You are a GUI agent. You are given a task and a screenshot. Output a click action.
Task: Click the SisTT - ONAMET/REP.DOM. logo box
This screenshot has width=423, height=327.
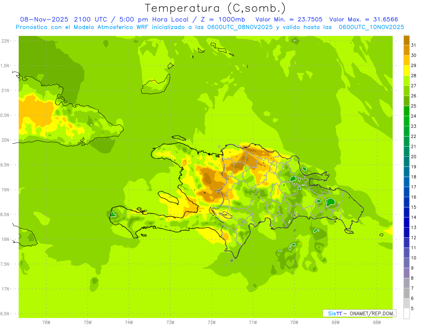(x=359, y=313)
